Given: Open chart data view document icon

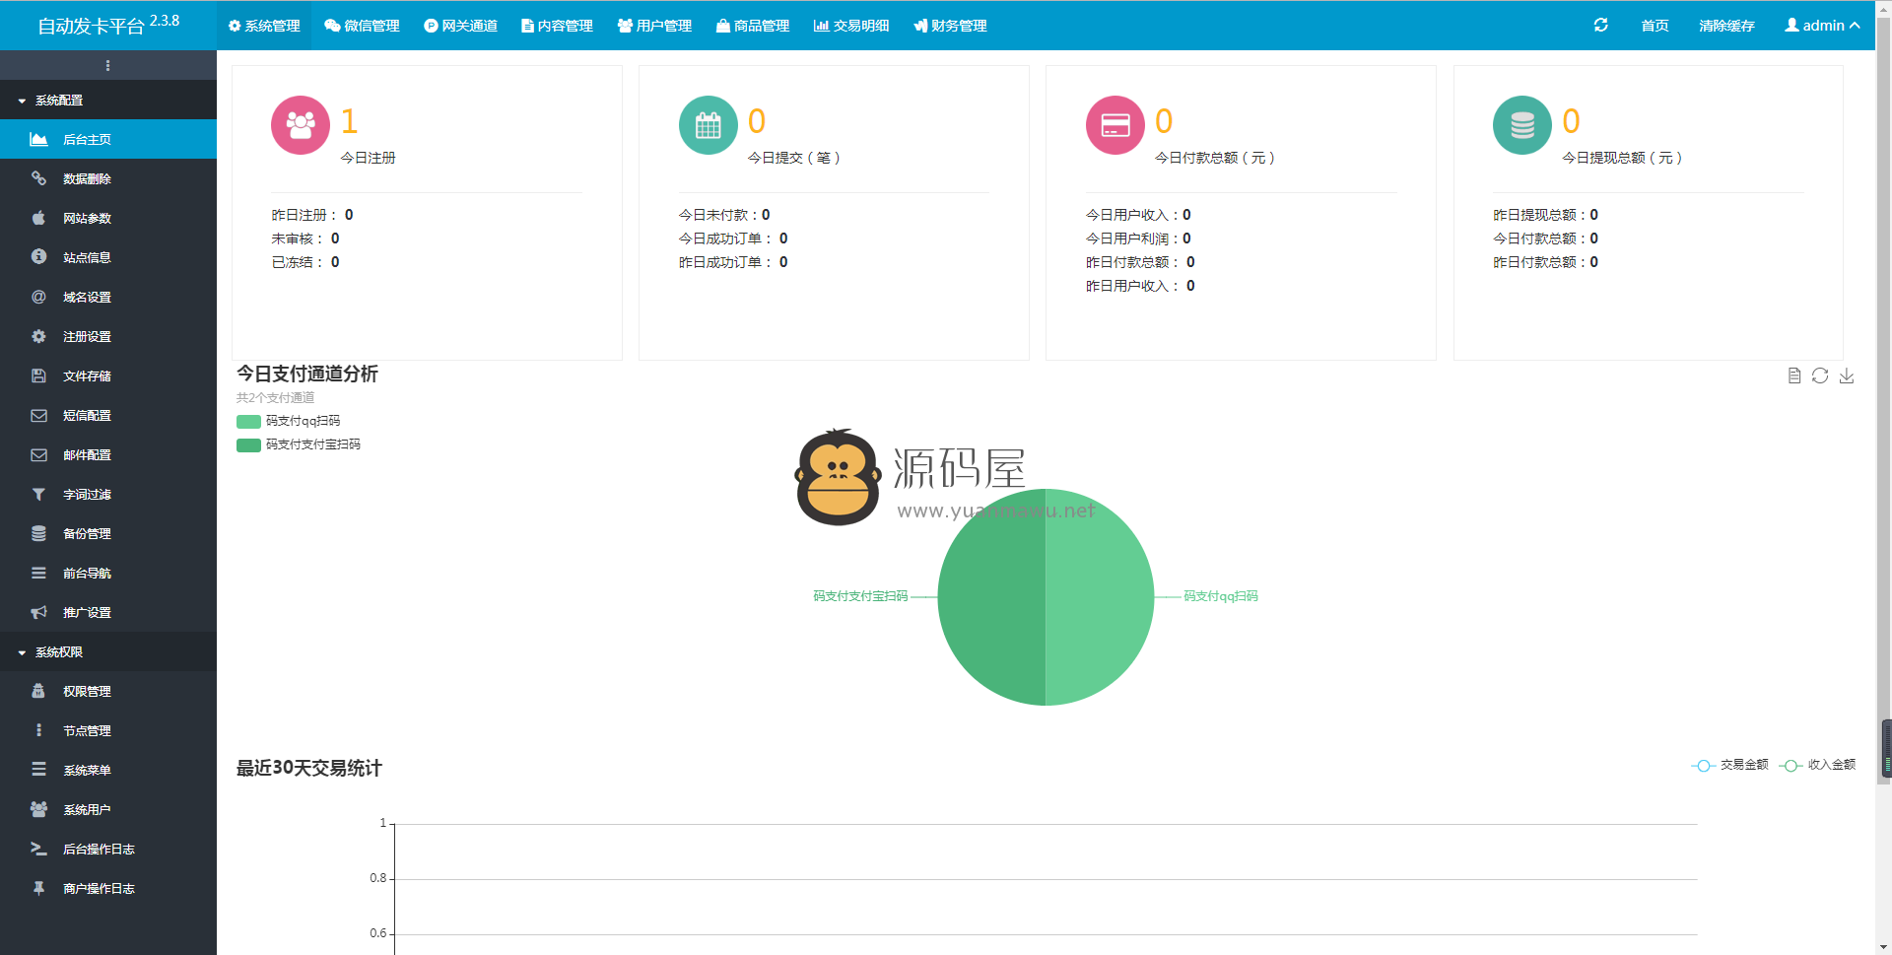Looking at the screenshot, I should pyautogui.click(x=1794, y=375).
